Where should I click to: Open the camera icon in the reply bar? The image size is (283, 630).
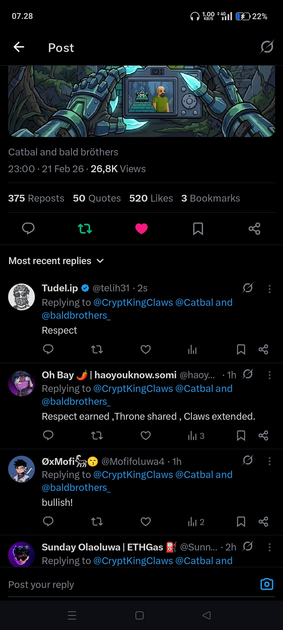point(267,584)
